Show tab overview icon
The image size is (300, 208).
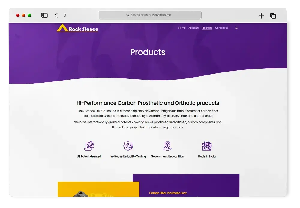[273, 16]
